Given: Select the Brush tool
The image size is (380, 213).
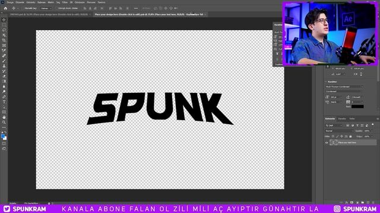Looking at the screenshot, I should 4,60.
